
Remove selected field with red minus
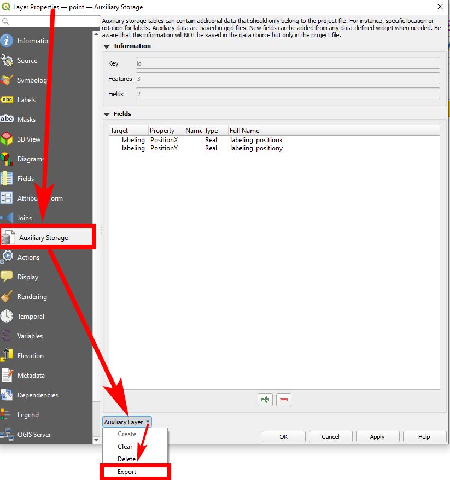tap(284, 400)
